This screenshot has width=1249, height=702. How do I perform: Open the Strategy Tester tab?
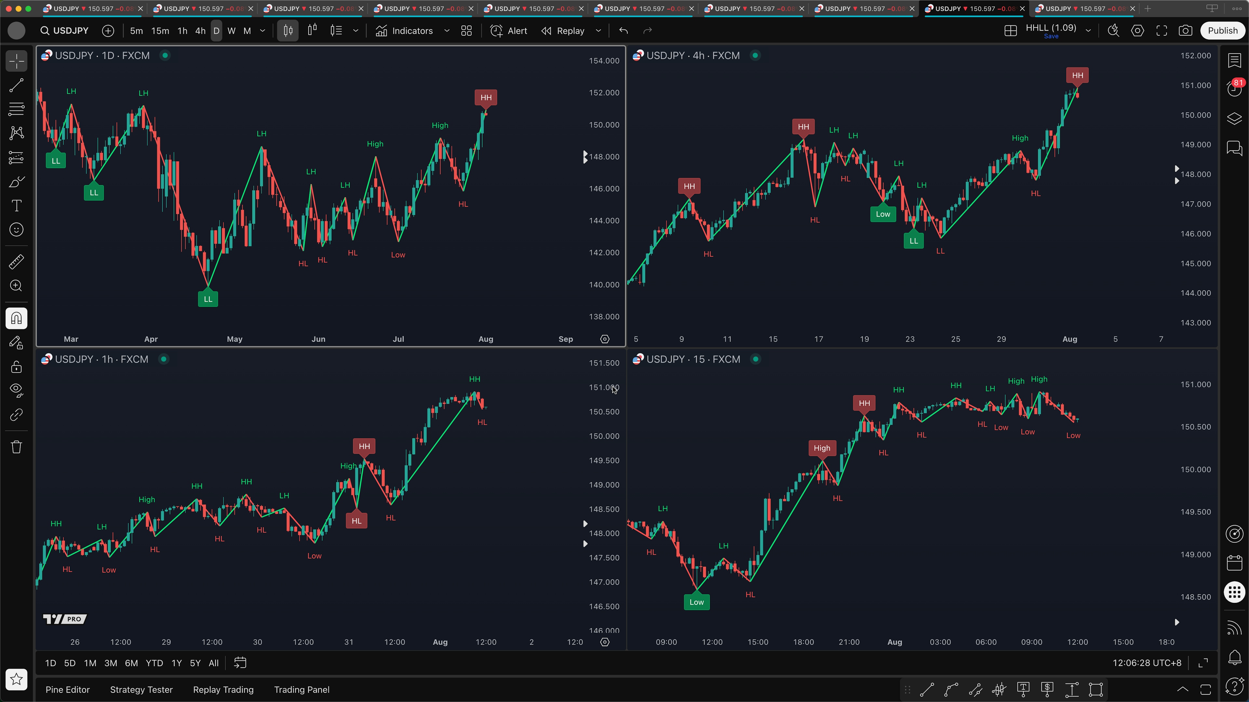[141, 689]
